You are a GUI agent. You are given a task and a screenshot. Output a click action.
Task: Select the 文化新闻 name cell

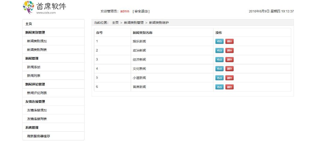(x=172, y=68)
